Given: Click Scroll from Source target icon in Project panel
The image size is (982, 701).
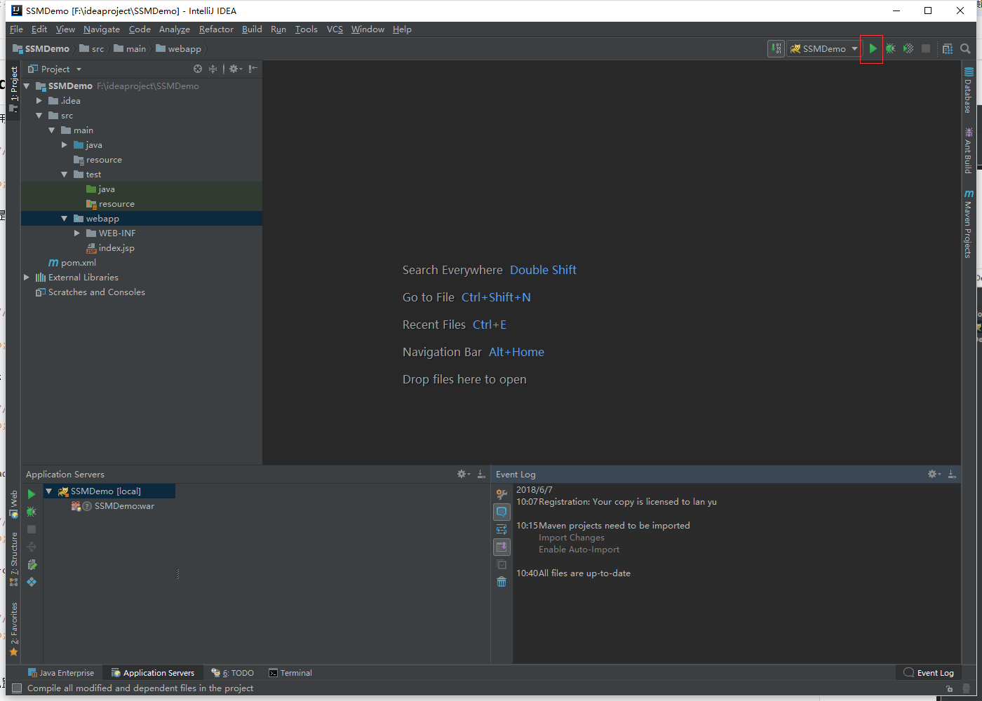Looking at the screenshot, I should pyautogui.click(x=198, y=69).
